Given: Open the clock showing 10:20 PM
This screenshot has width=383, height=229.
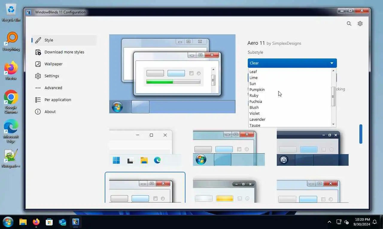Looking at the screenshot, I should 362,222.
